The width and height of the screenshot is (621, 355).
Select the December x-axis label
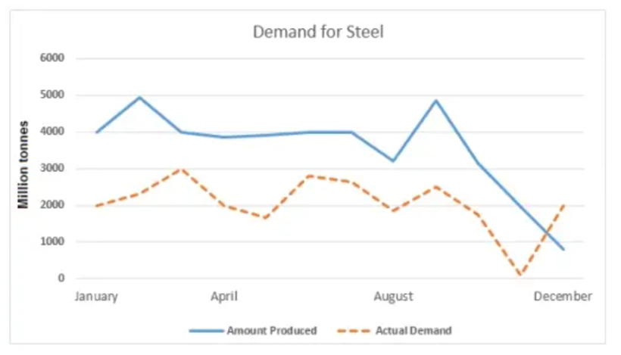pyautogui.click(x=563, y=296)
